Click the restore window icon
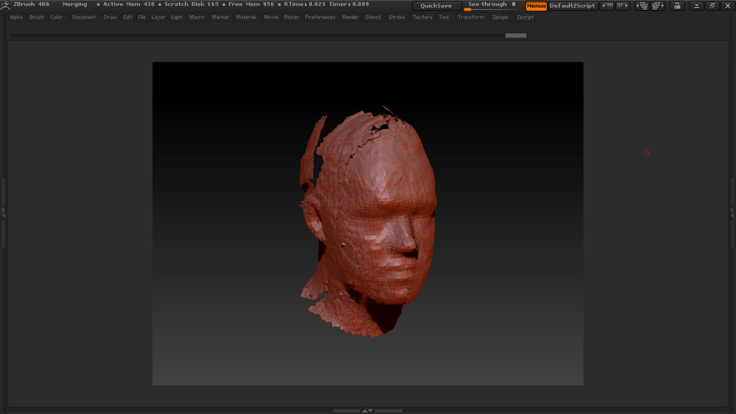736x414 pixels. 712,6
